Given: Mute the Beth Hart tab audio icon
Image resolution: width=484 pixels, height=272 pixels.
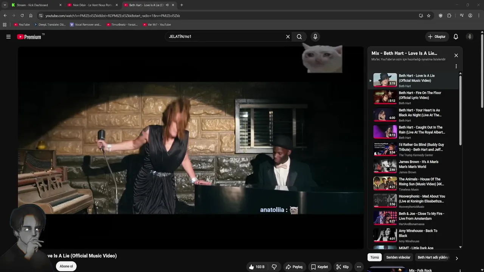Looking at the screenshot, I should 167,5.
